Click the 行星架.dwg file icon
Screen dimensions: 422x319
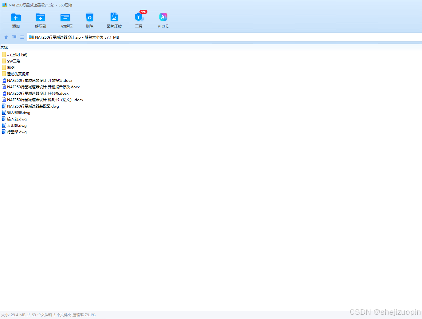(x=4, y=132)
